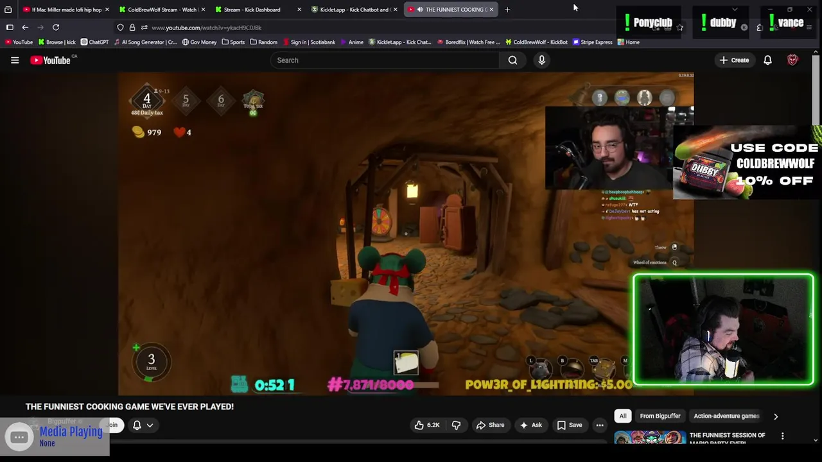822x462 pixels.
Task: Go back with the browser back arrow
Action: (25, 28)
